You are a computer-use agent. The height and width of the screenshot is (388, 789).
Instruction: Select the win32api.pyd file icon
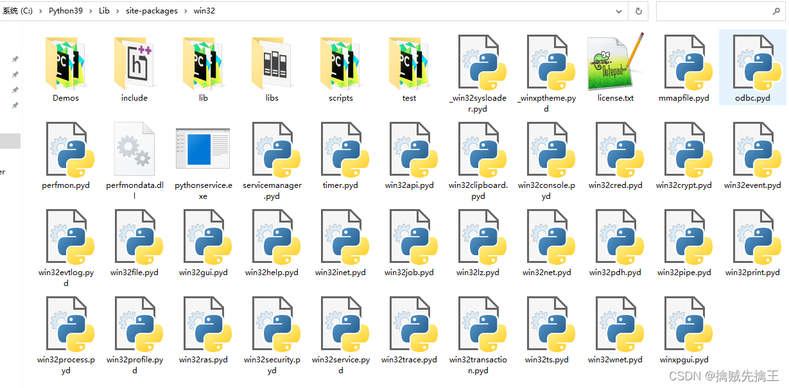pos(414,150)
